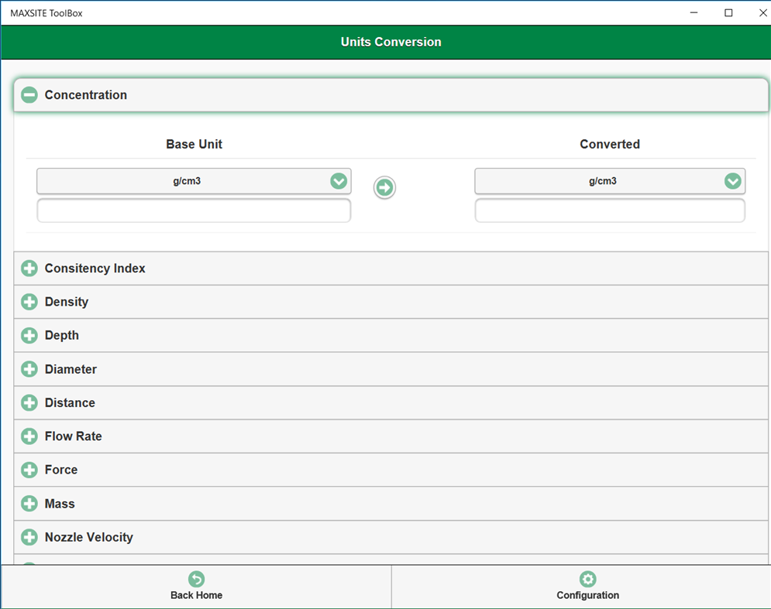Click the MAXSITE ToolBox title text
The width and height of the screenshot is (771, 609).
(x=46, y=12)
